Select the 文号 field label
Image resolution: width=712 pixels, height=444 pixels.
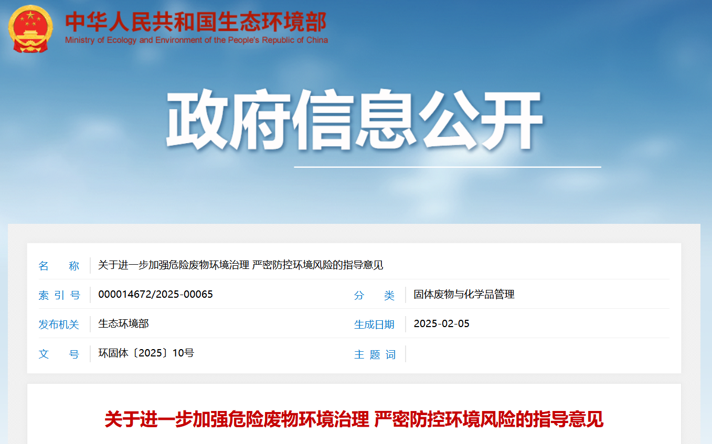(x=59, y=354)
